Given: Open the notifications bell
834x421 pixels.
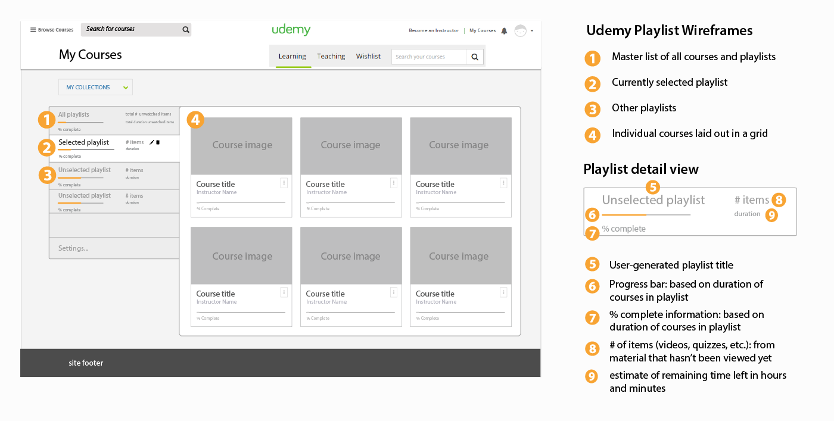Looking at the screenshot, I should click(x=505, y=30).
